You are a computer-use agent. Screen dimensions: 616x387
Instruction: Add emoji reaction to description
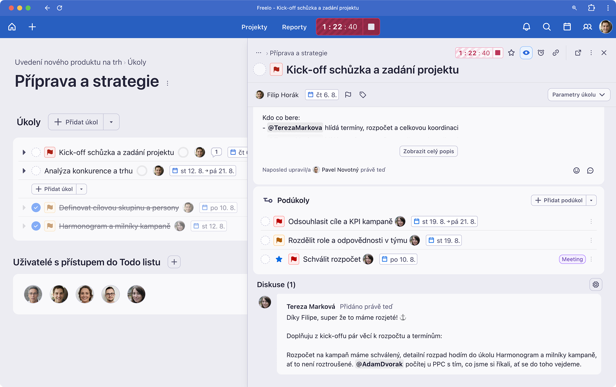(x=577, y=170)
